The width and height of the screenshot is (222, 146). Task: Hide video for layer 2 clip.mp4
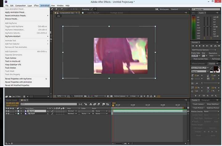click(x=6, y=114)
